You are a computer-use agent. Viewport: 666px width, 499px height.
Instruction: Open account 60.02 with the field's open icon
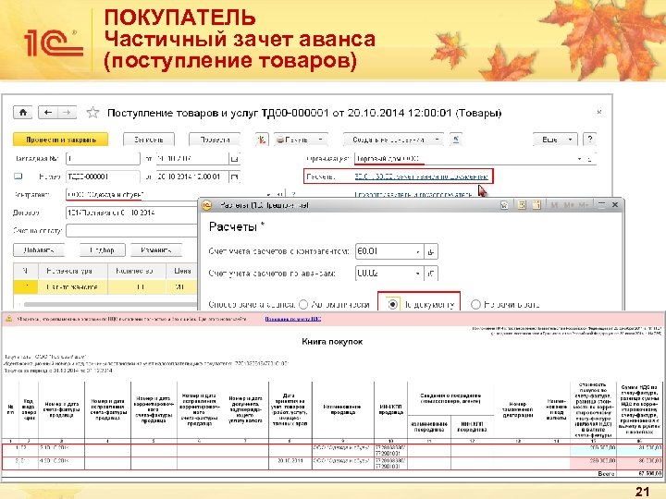point(431,274)
